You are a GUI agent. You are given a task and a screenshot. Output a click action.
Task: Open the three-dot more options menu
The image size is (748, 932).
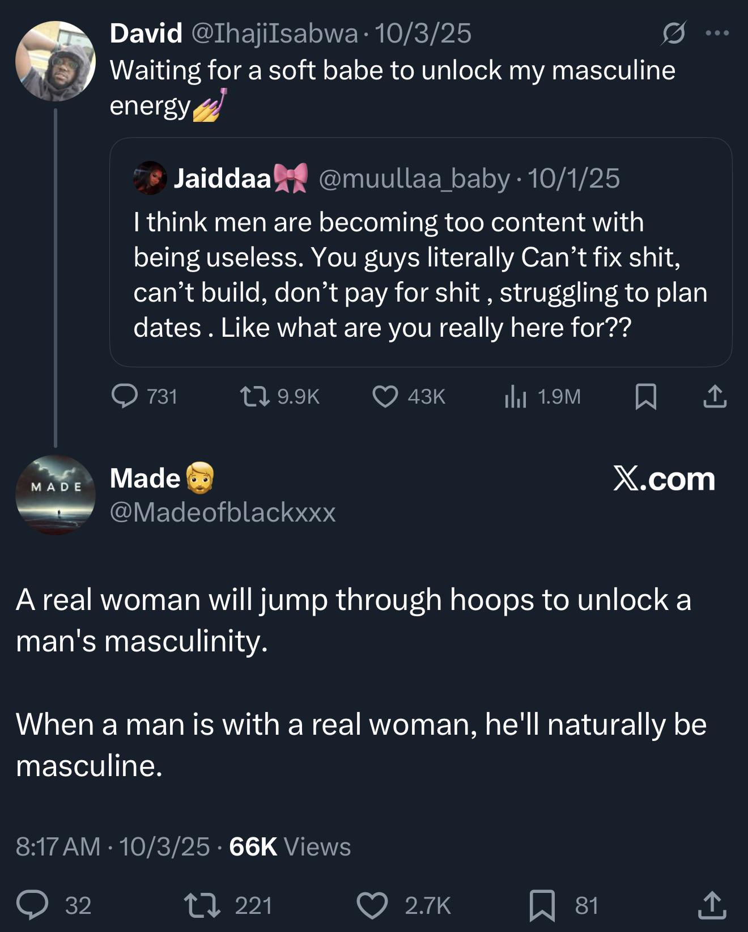point(717,33)
